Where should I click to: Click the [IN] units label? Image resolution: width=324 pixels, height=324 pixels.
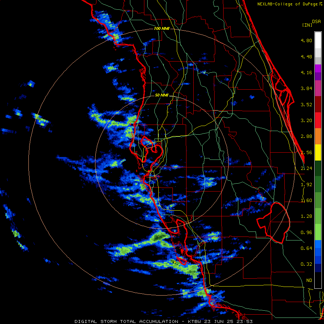pyautogui.click(x=307, y=25)
